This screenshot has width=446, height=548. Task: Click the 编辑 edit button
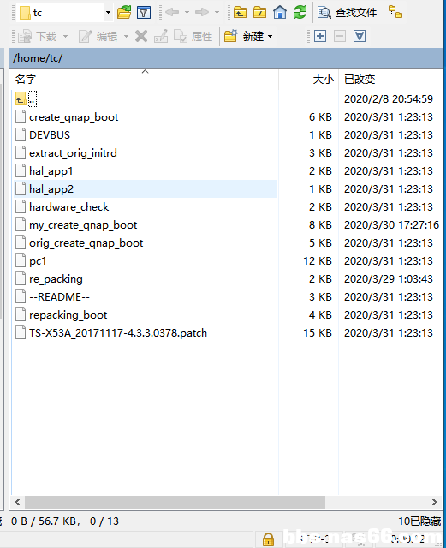(x=98, y=36)
